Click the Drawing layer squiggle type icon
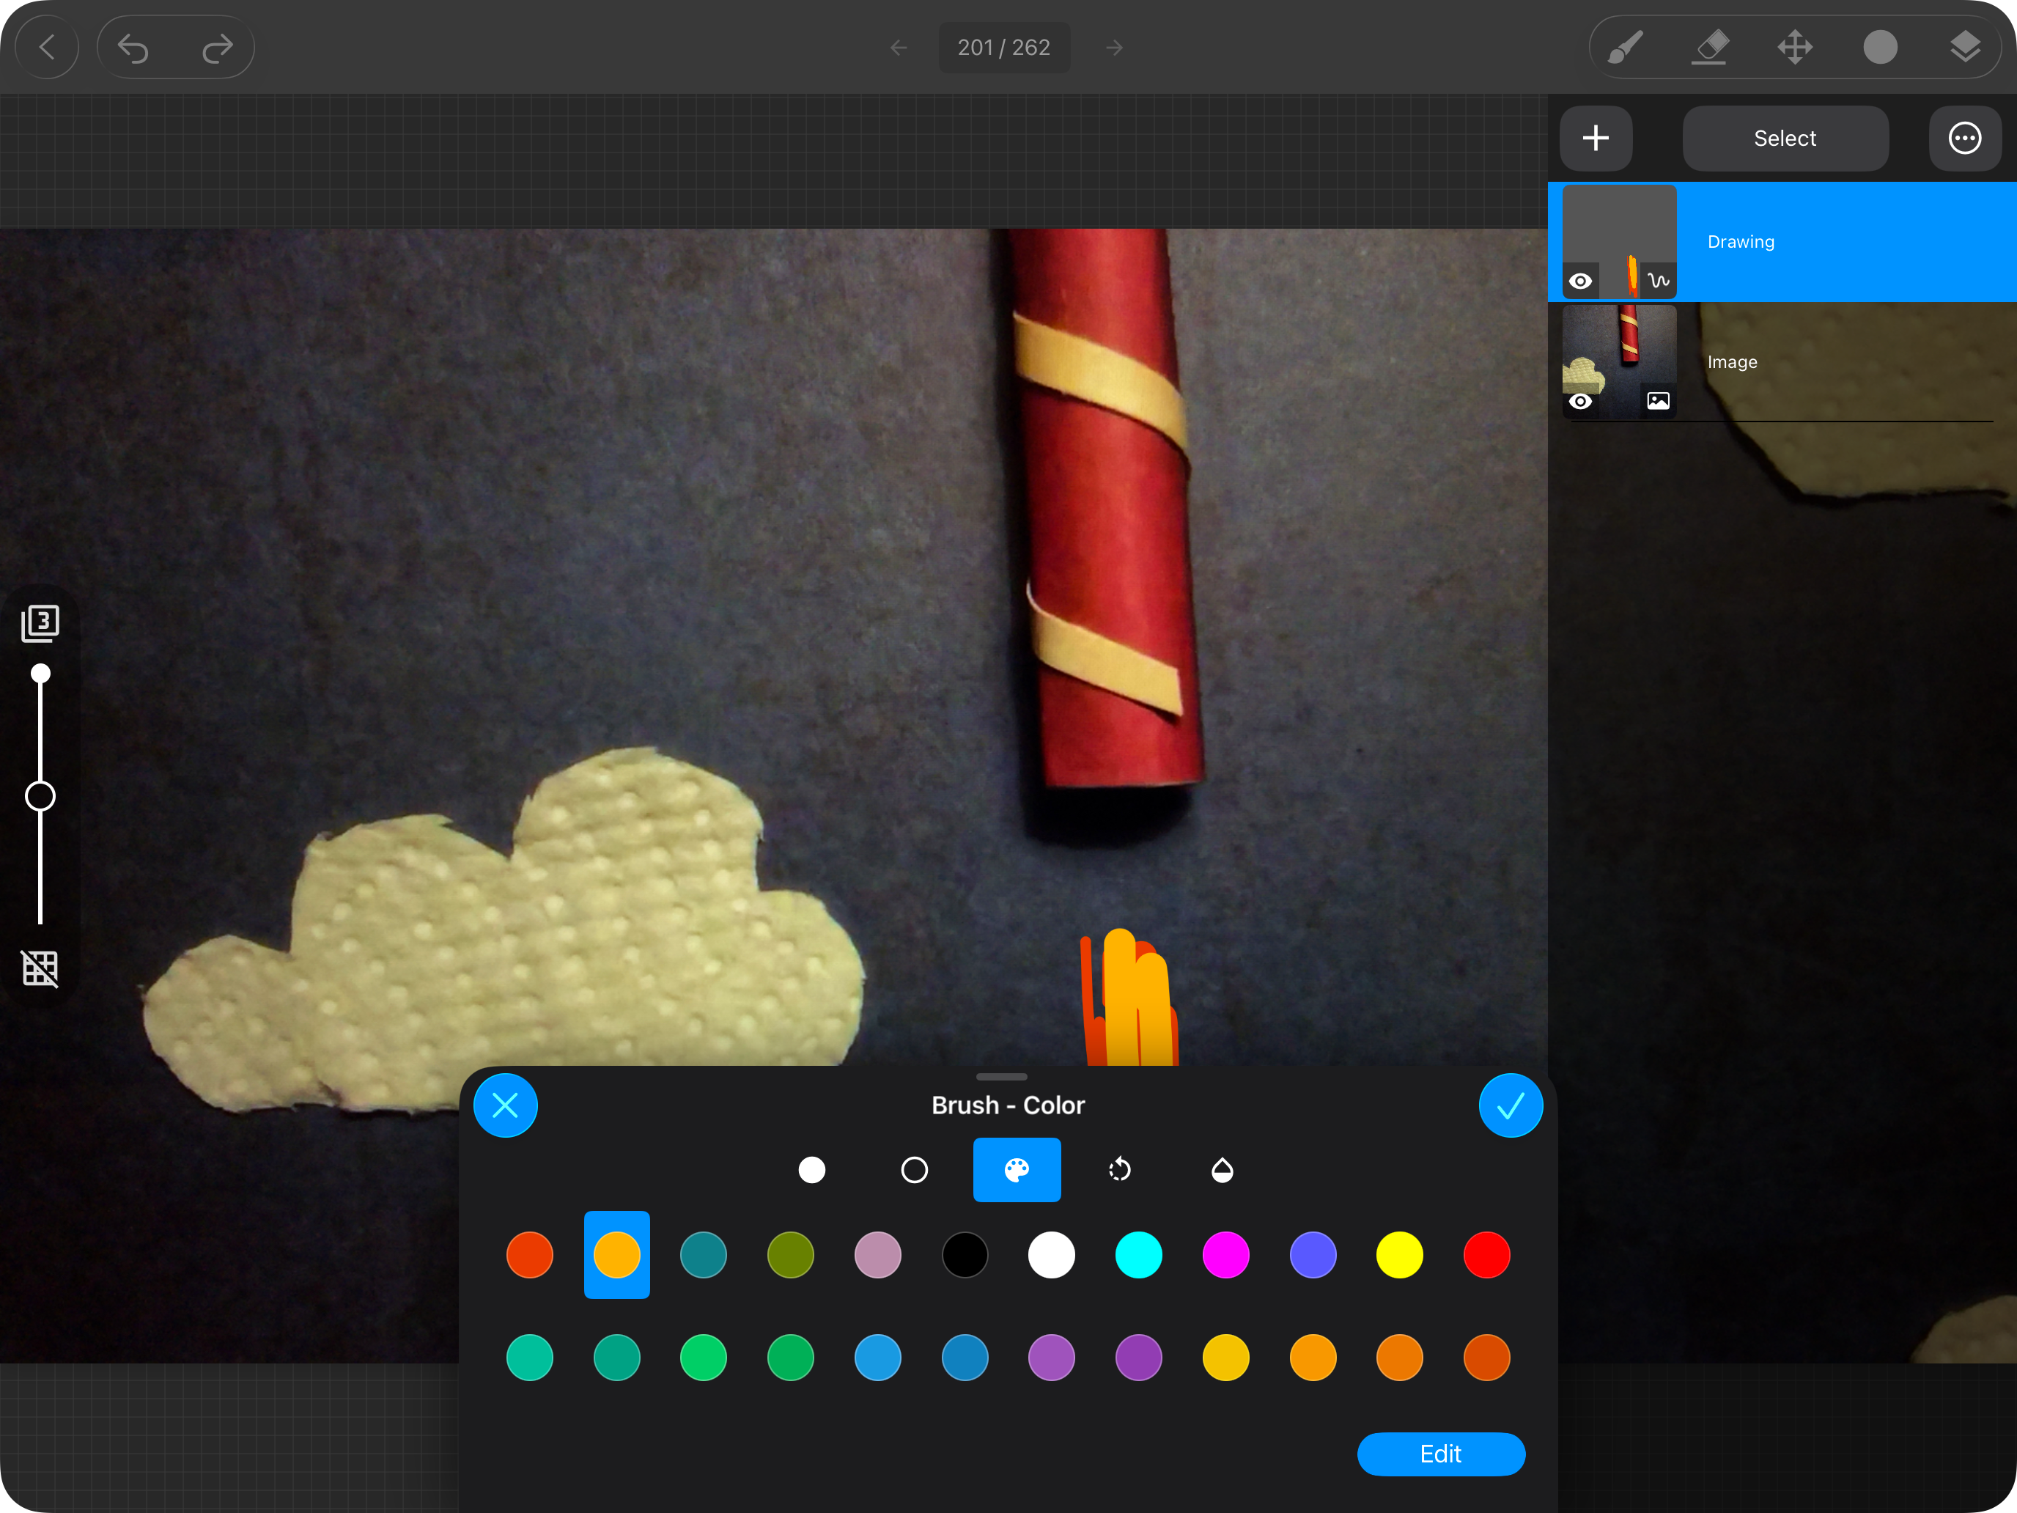2017x1513 pixels. pos(1659,281)
